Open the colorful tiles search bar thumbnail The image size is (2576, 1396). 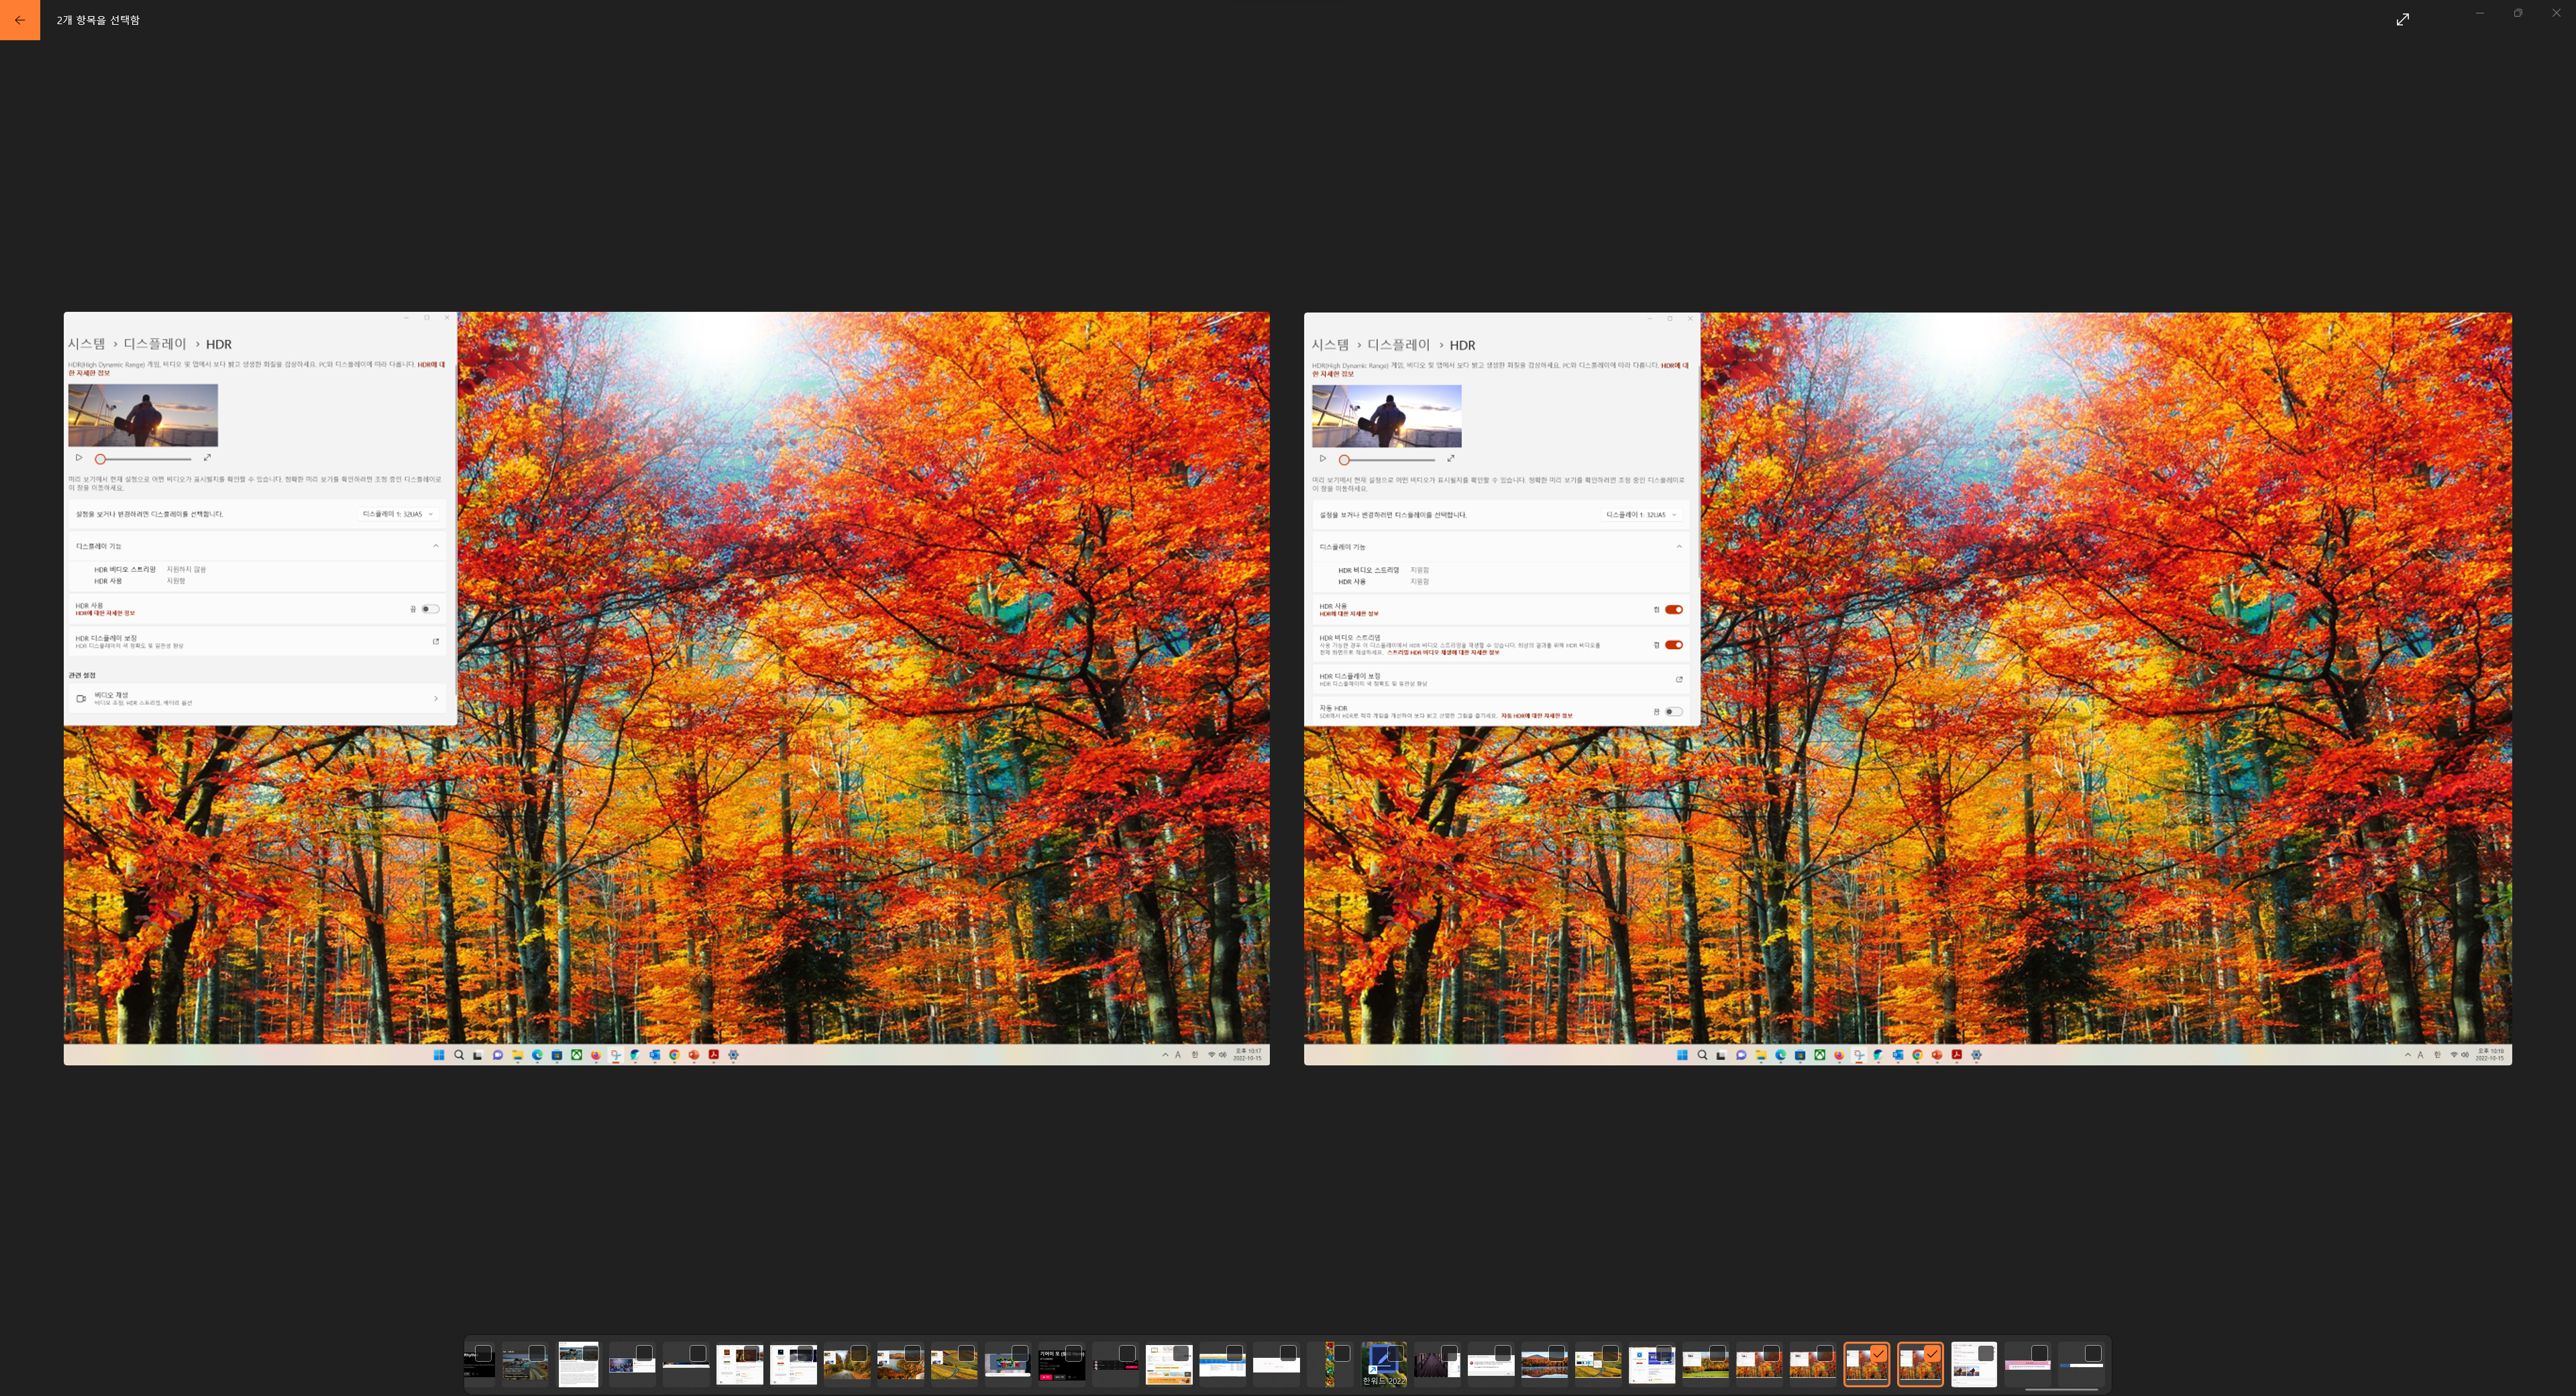[1008, 1365]
